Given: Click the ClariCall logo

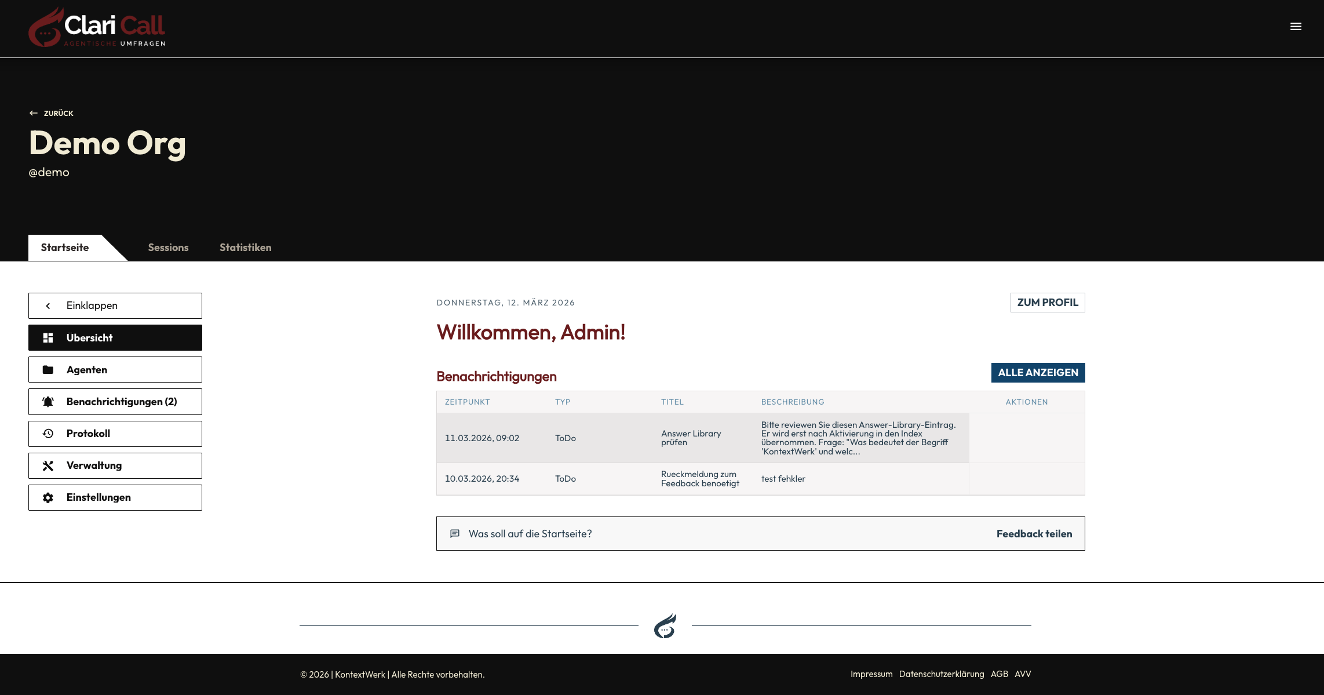Looking at the screenshot, I should coord(96,28).
